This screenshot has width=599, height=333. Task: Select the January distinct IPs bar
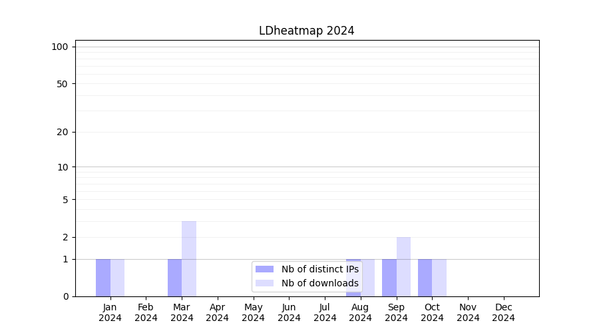[103, 278]
